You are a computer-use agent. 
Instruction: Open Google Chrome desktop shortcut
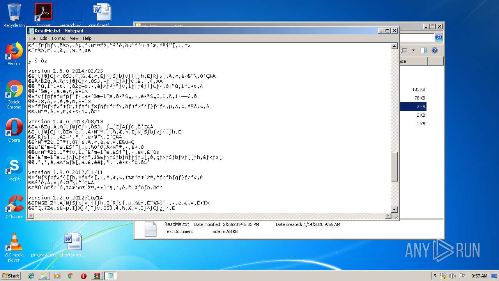[14, 95]
